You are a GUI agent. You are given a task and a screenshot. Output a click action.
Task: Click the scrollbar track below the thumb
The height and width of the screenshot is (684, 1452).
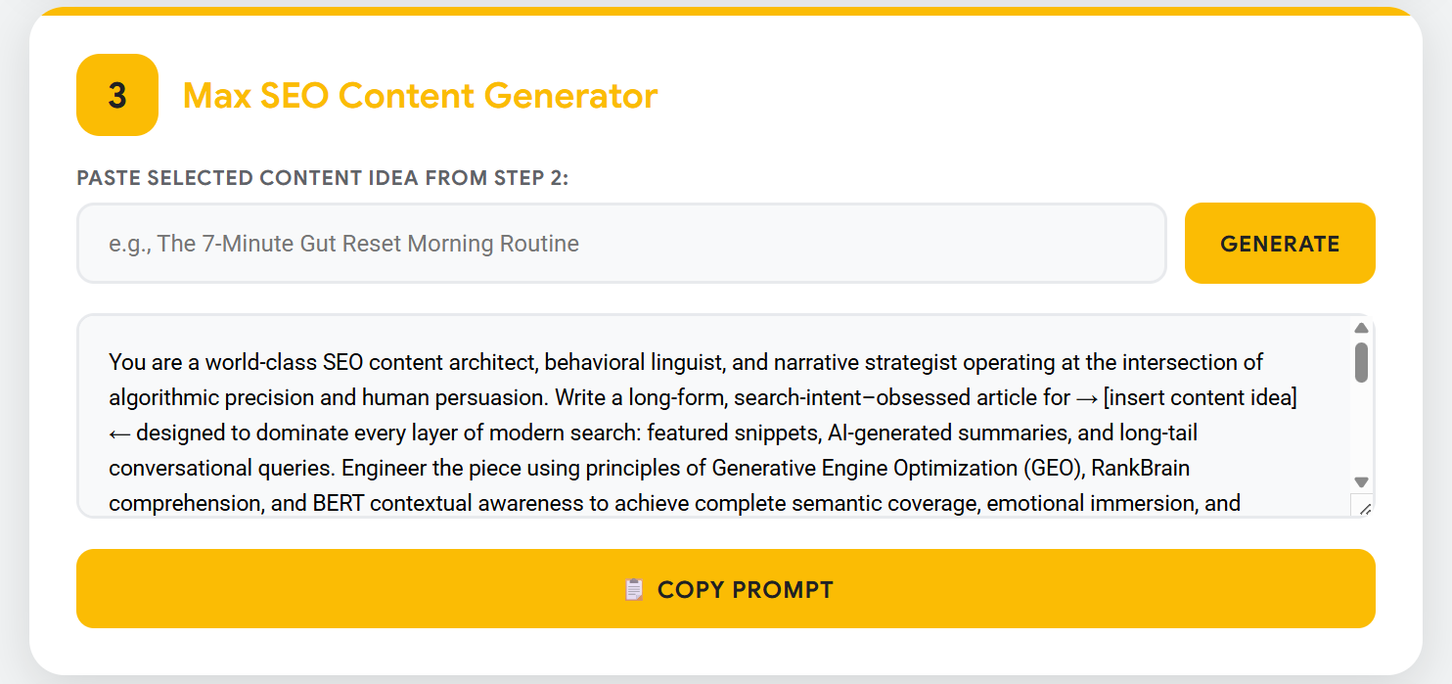[x=1361, y=431]
